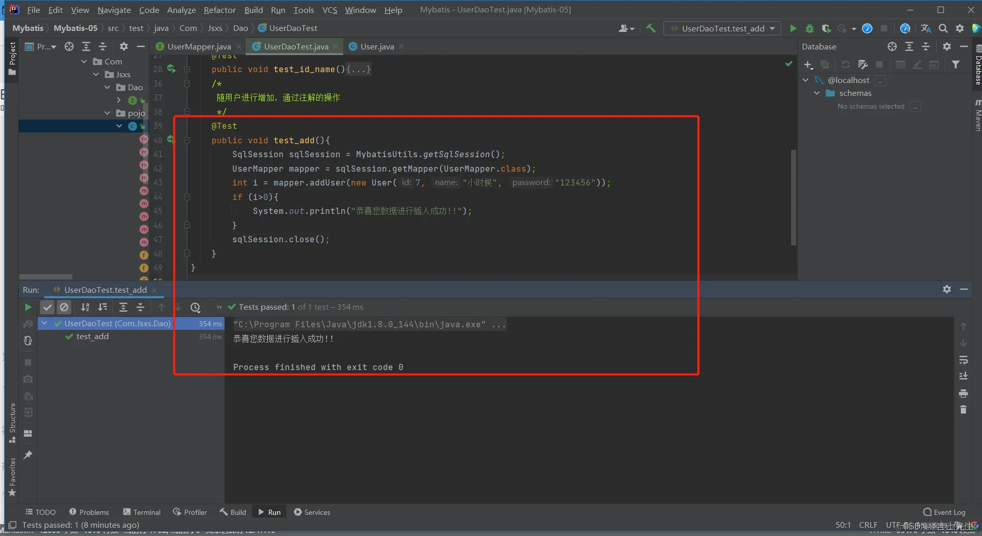Click the CRLF line separator indicator
The width and height of the screenshot is (982, 536).
868,525
